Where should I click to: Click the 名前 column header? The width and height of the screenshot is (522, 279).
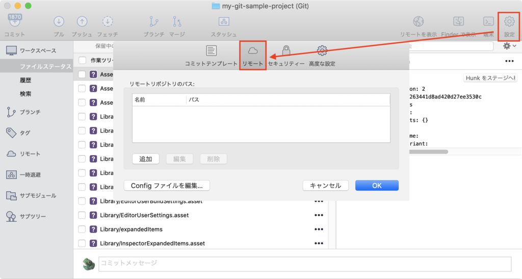click(159, 99)
